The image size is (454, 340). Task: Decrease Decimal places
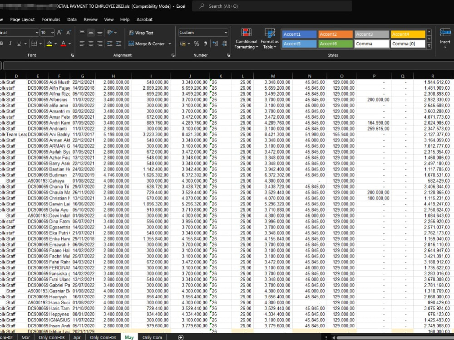pos(224,44)
